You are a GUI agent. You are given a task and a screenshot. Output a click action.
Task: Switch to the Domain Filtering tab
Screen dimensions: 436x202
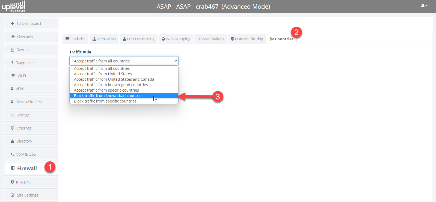click(x=247, y=39)
